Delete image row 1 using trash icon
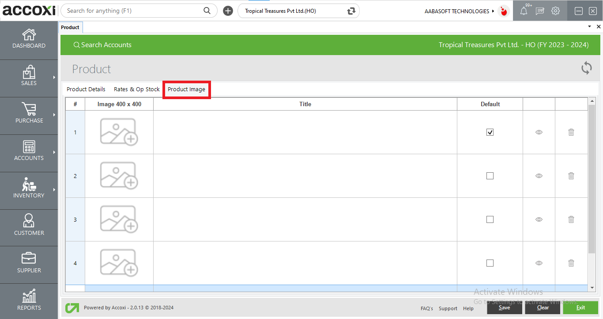The image size is (603, 319). point(571,132)
